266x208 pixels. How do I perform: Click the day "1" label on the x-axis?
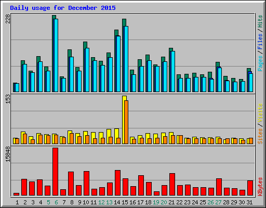coord(17,202)
